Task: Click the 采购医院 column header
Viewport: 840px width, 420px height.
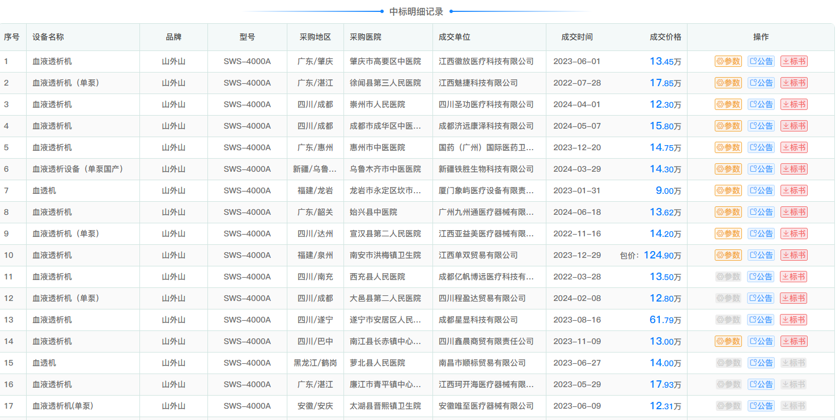Action: [x=366, y=37]
